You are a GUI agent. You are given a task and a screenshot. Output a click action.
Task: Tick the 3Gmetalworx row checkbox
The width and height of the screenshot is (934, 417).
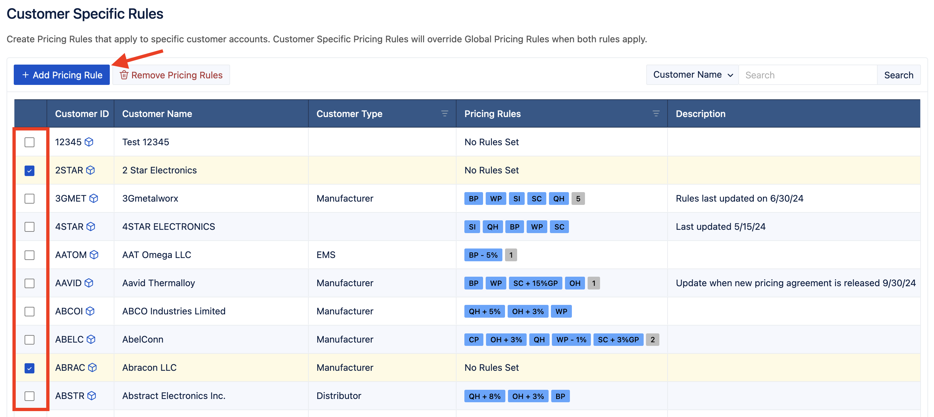pyautogui.click(x=30, y=199)
